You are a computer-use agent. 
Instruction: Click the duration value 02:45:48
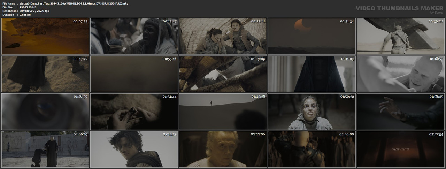(25, 15)
